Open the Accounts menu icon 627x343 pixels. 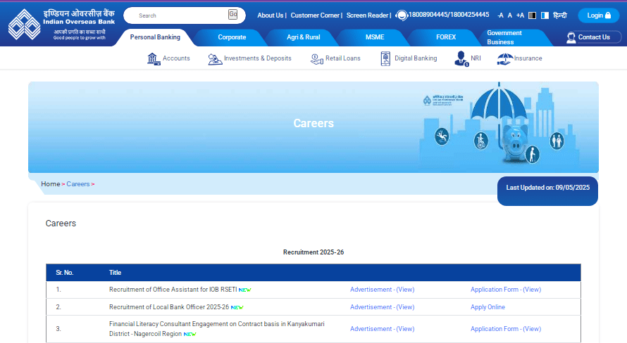pos(154,58)
